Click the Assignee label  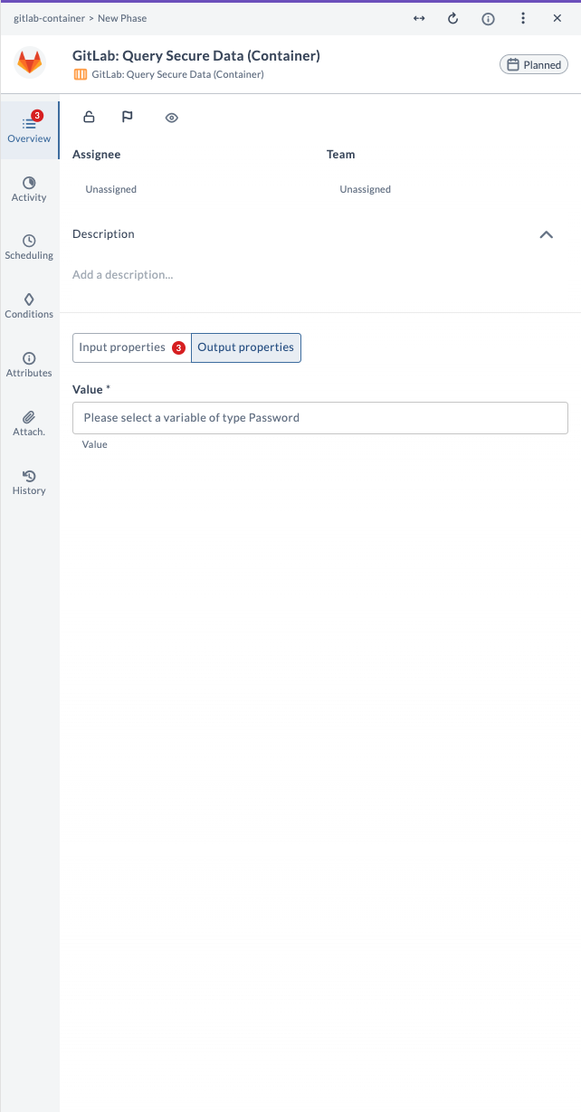click(x=96, y=155)
